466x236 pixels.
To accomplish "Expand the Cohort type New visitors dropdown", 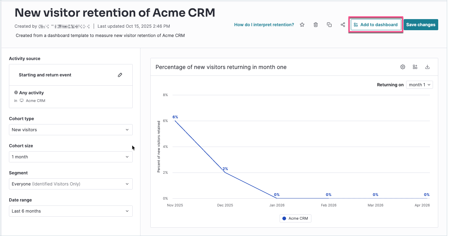I will pyautogui.click(x=71, y=130).
